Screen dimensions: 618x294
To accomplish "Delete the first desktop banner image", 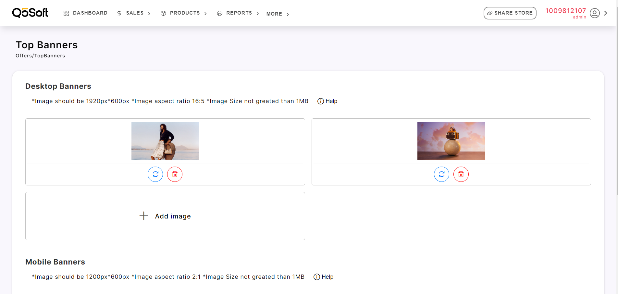I will click(175, 174).
